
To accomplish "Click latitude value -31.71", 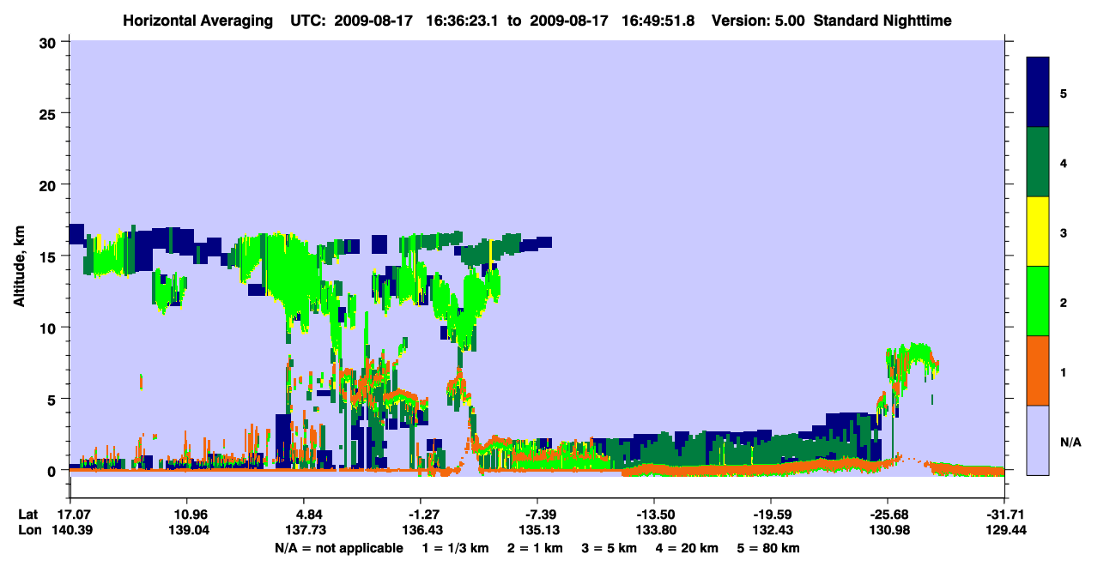I will point(1004,514).
